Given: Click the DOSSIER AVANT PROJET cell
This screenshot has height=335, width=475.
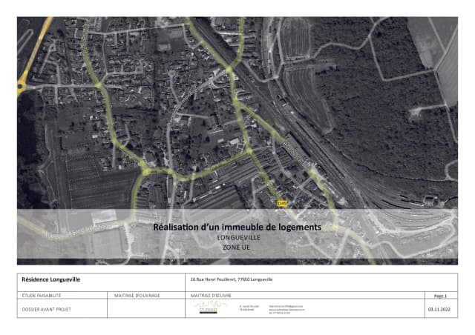Looking at the screenshot, I should tap(47, 308).
